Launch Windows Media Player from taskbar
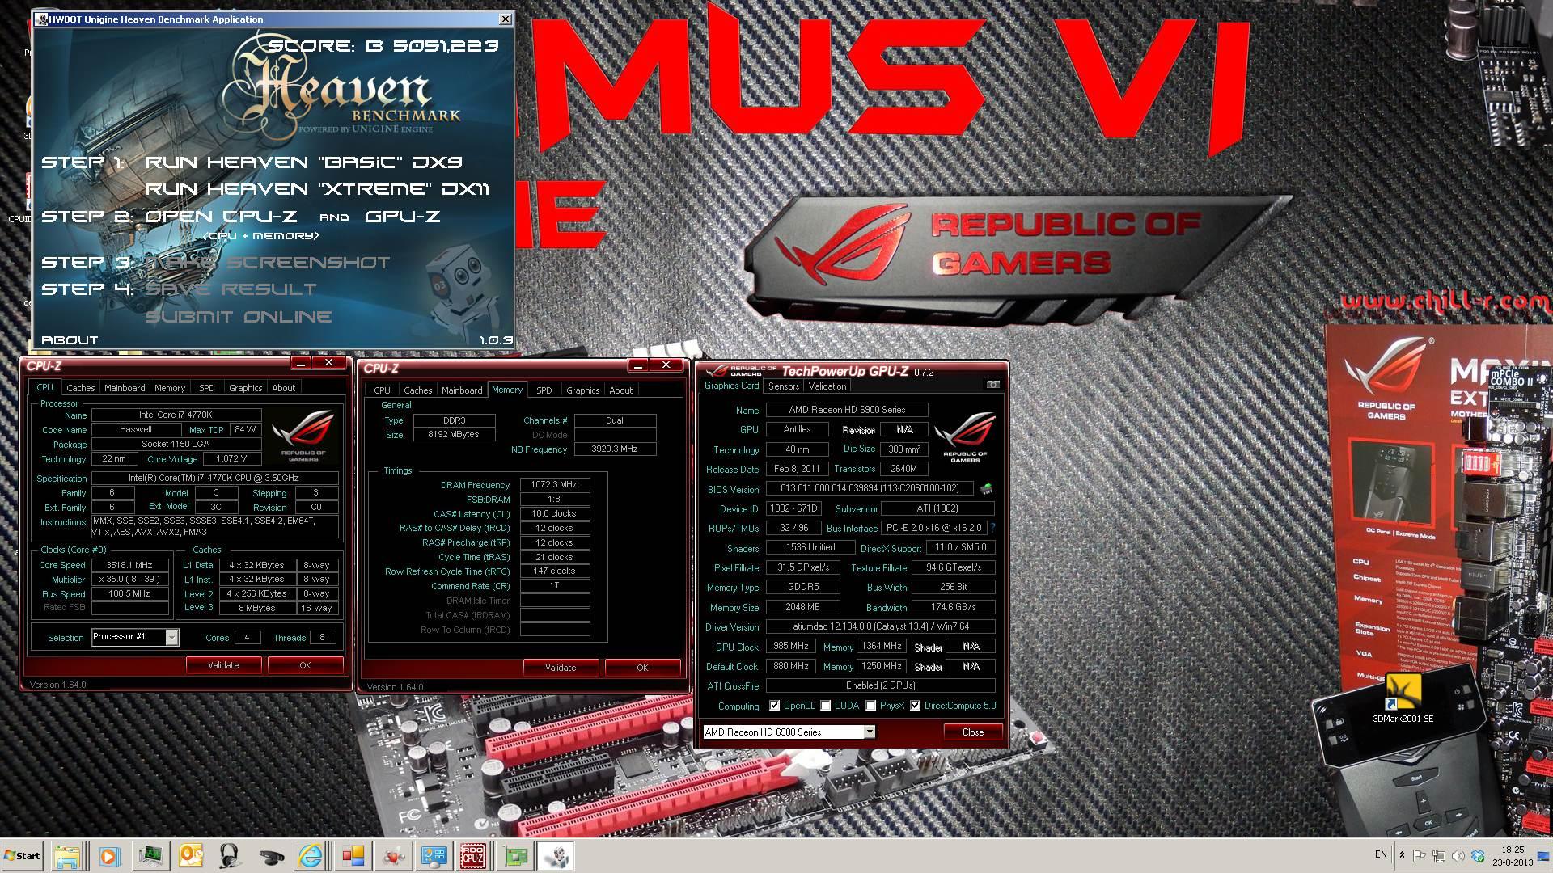Viewport: 1553px width, 873px height. point(109,855)
